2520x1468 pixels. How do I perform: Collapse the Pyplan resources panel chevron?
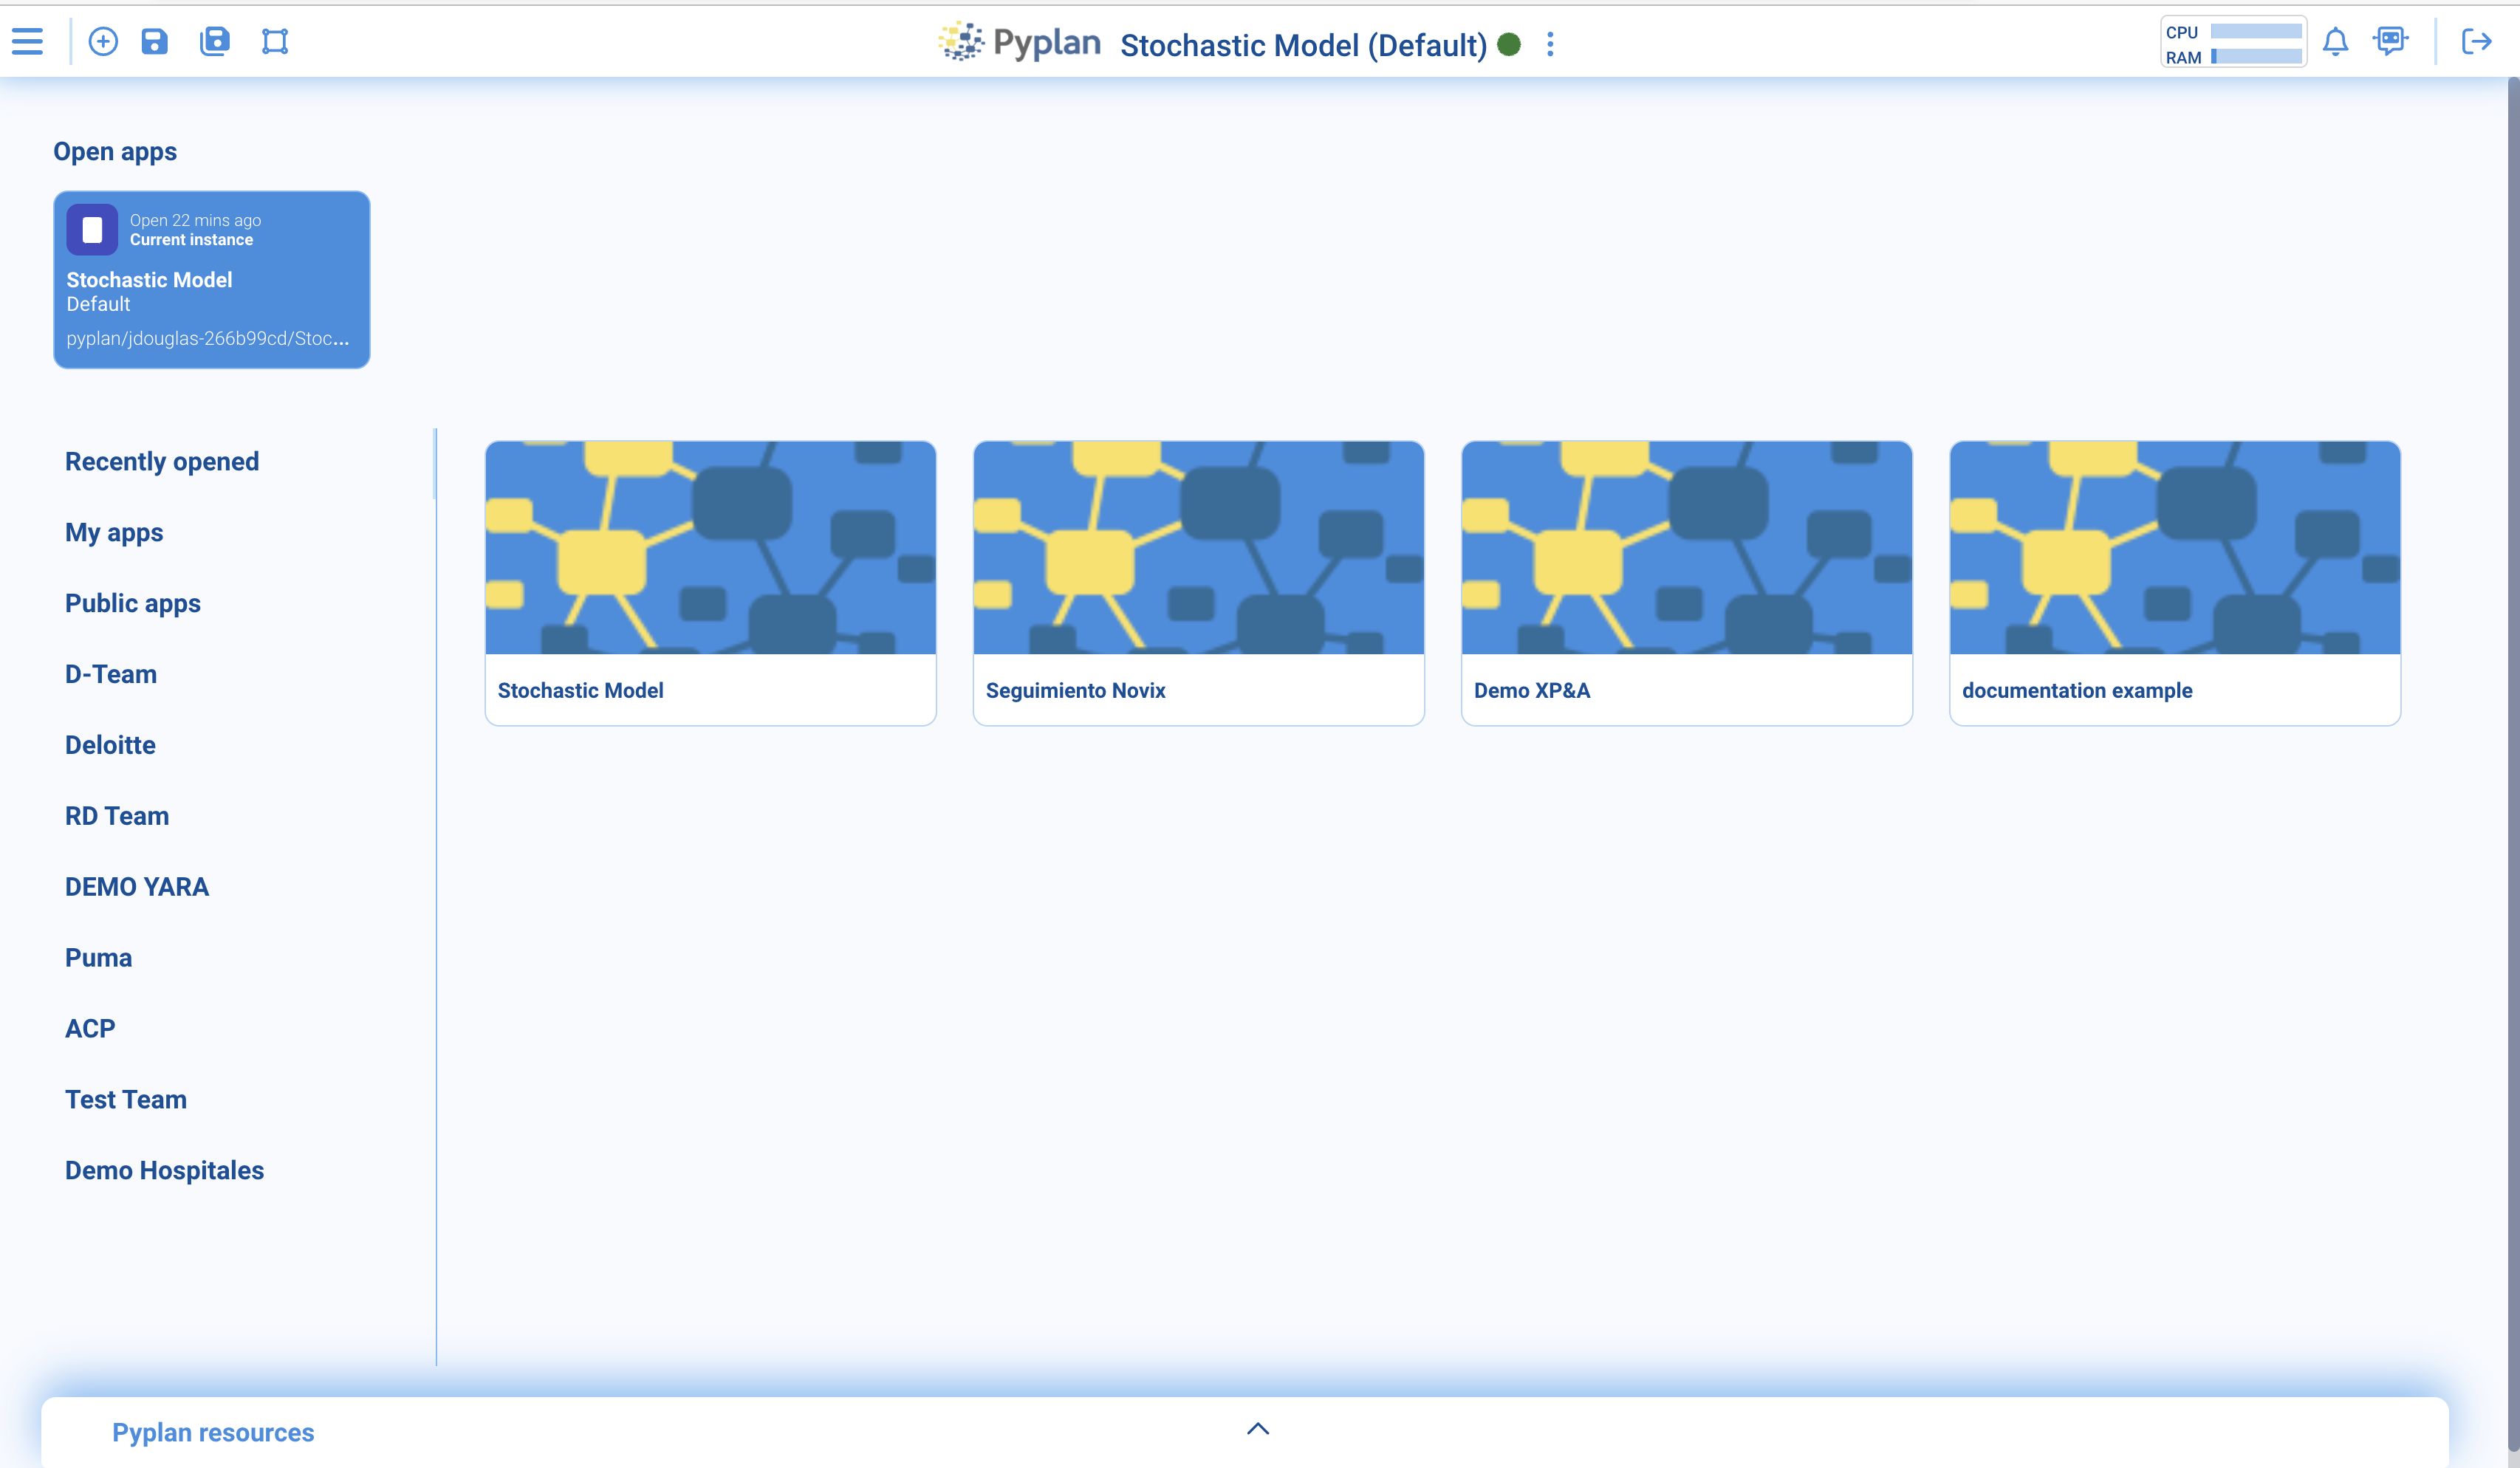[1258, 1429]
